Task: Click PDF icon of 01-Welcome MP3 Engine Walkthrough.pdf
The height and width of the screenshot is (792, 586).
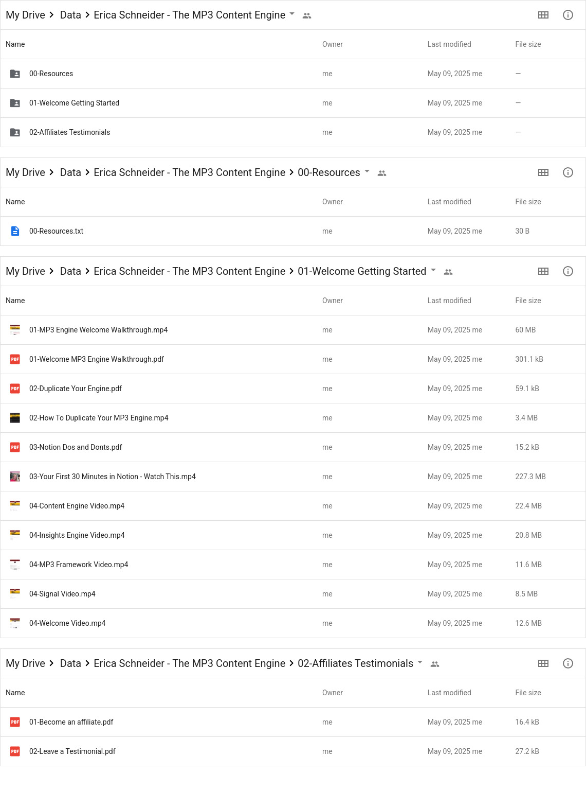Action: (x=15, y=359)
